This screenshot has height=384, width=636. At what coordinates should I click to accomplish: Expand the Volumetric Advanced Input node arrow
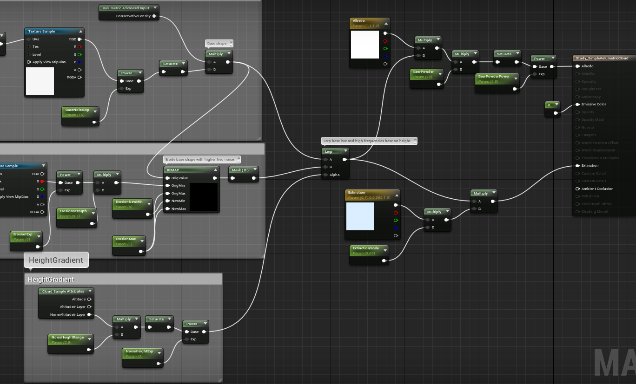[x=154, y=8]
